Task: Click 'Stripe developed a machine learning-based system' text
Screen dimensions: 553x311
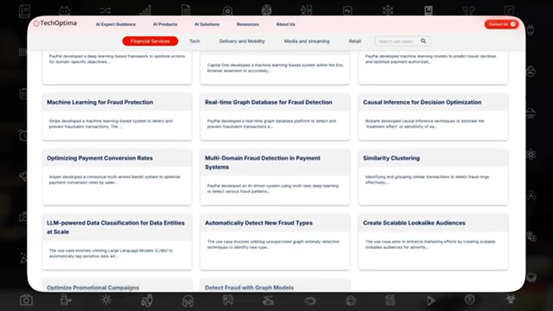Action: 111,124
